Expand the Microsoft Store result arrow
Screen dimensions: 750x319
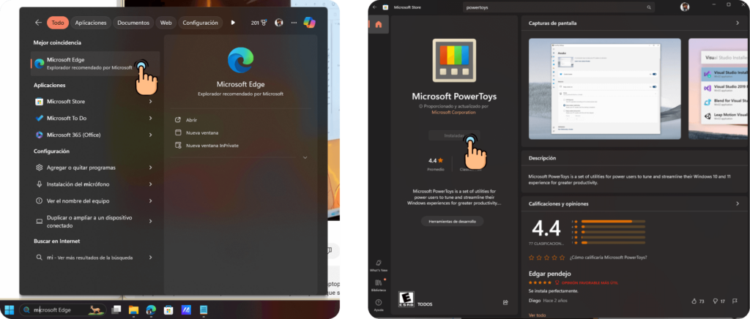tap(150, 102)
